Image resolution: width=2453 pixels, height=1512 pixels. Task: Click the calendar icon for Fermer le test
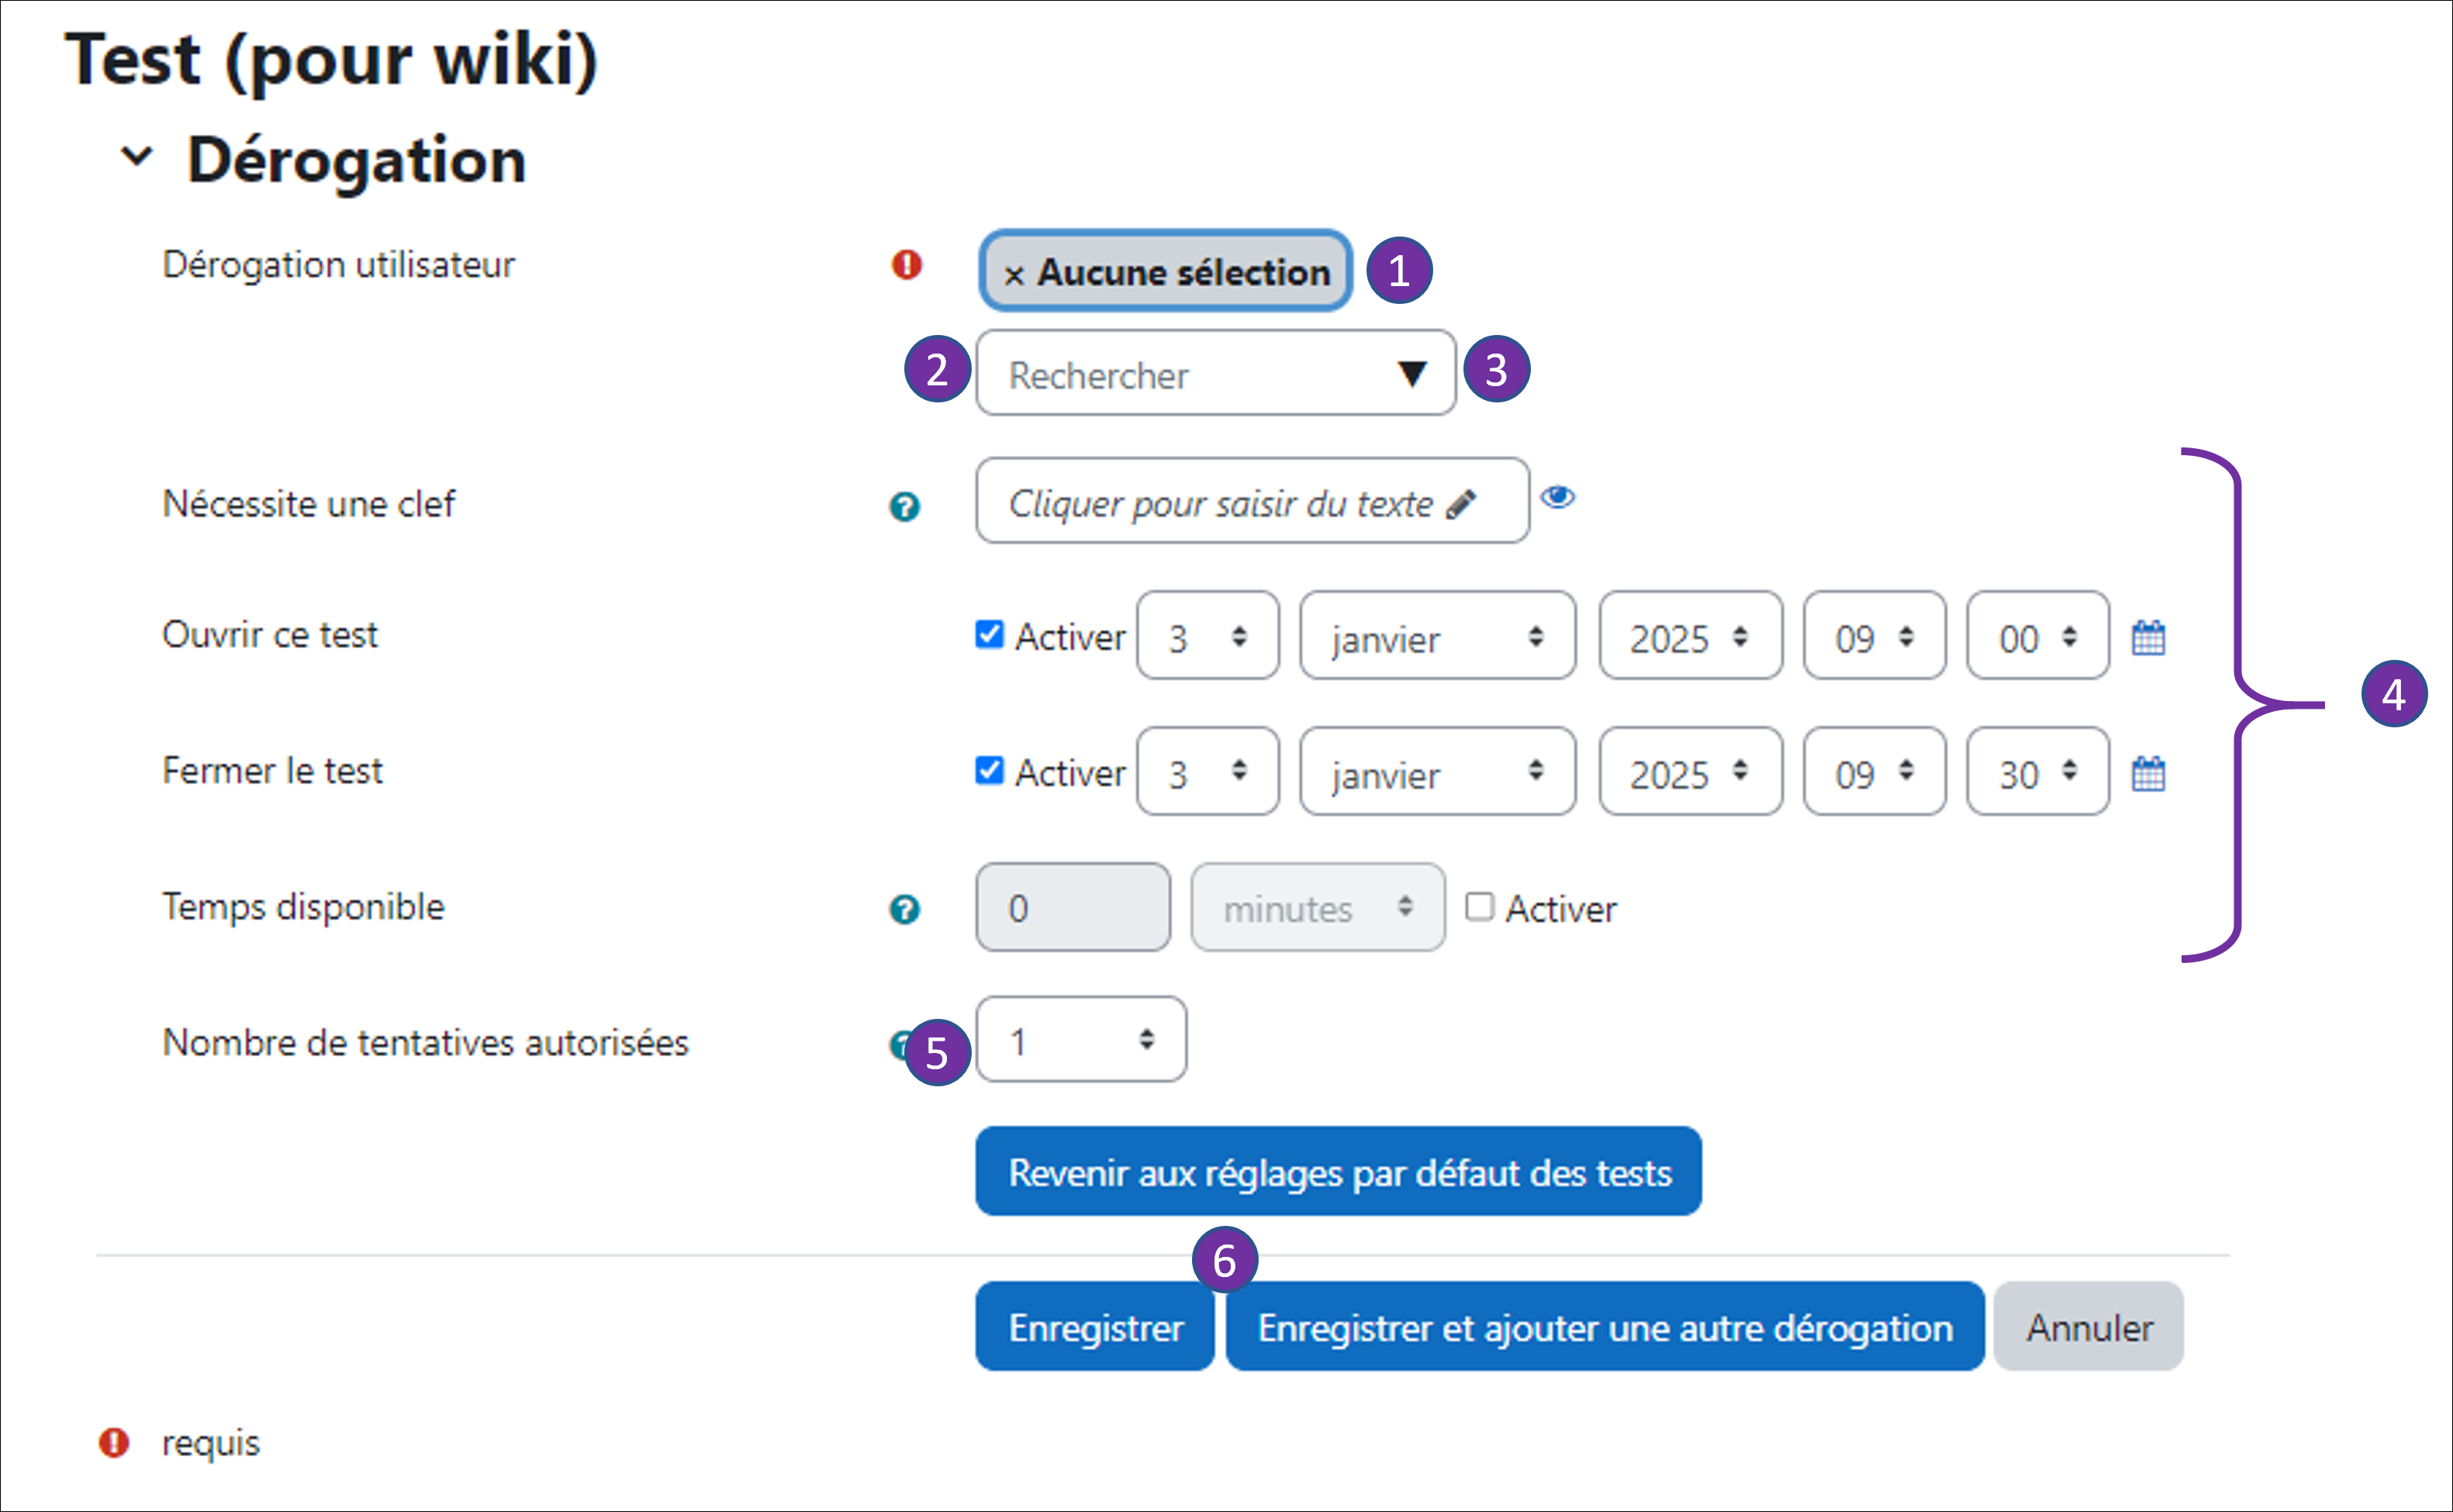coord(2148,773)
